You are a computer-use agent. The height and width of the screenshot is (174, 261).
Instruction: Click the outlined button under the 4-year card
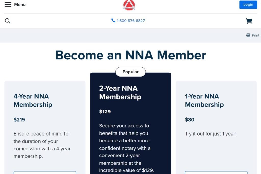tap(45, 173)
